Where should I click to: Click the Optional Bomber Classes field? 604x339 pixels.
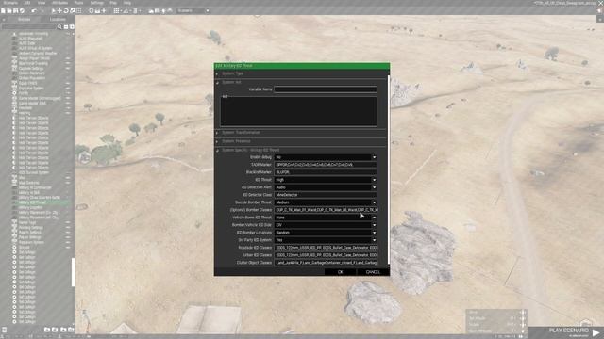pos(326,210)
